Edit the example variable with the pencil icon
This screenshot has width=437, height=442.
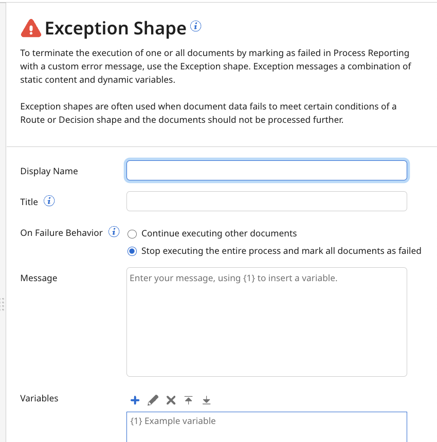pyautogui.click(x=153, y=399)
